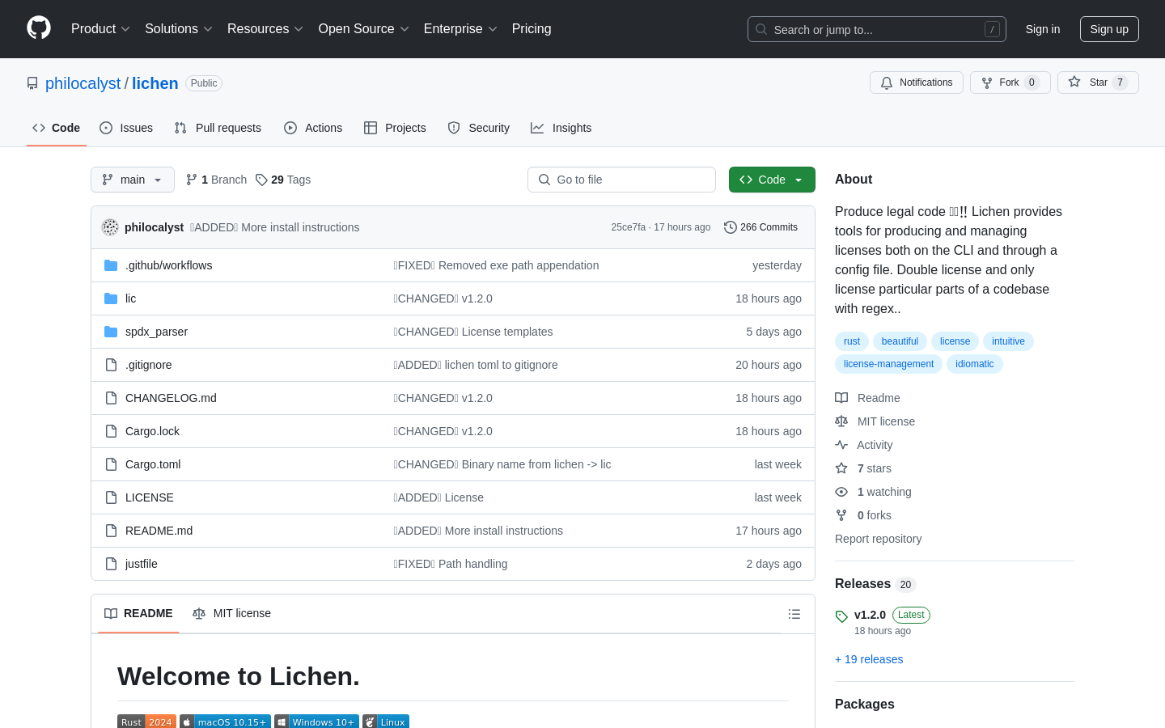Viewport: 1165px width, 728px height.
Task: Open the 1 Branch link
Action: [216, 180]
